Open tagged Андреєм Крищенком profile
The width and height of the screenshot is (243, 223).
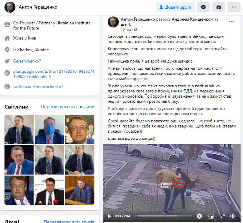point(193,19)
